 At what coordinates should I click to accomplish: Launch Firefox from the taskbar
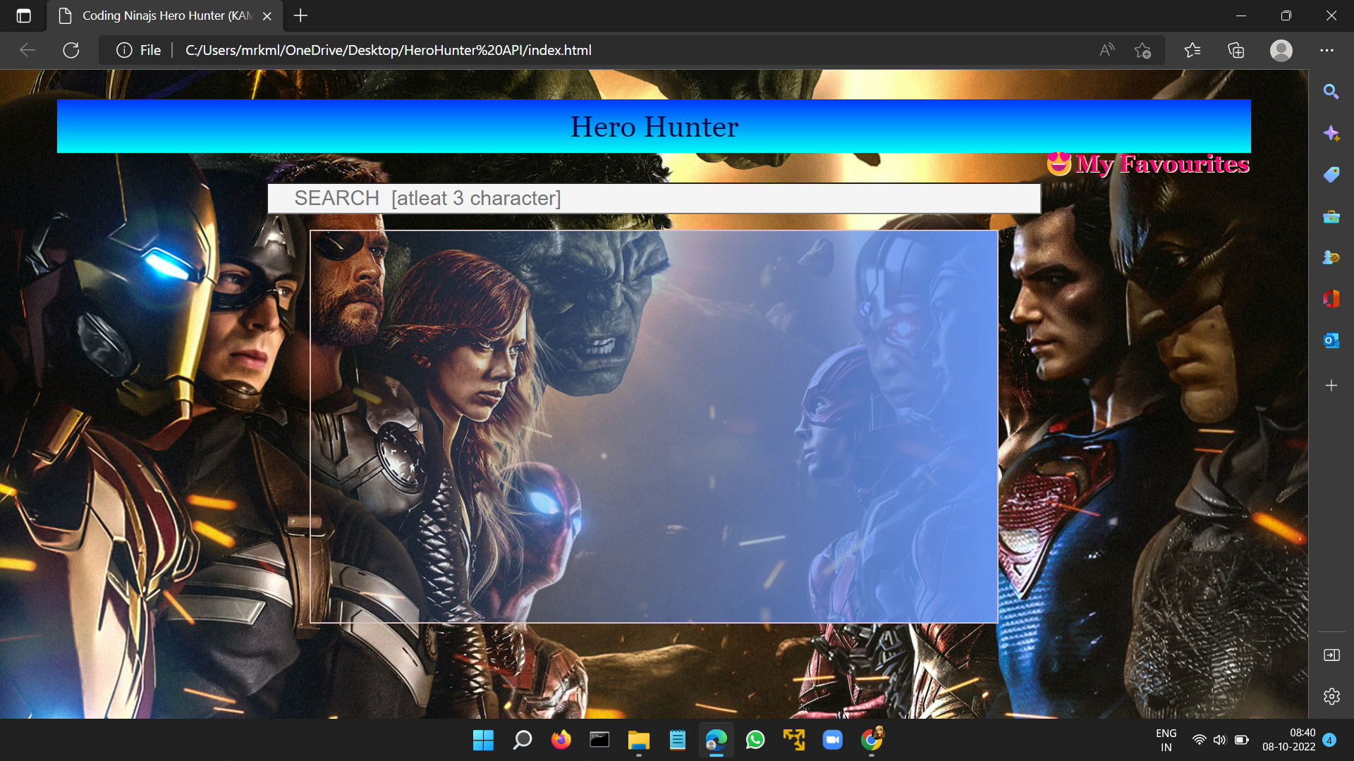561,740
